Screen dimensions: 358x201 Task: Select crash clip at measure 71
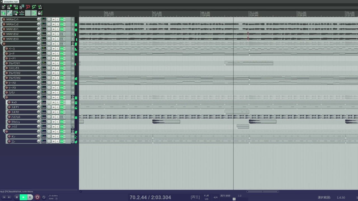click(262, 122)
